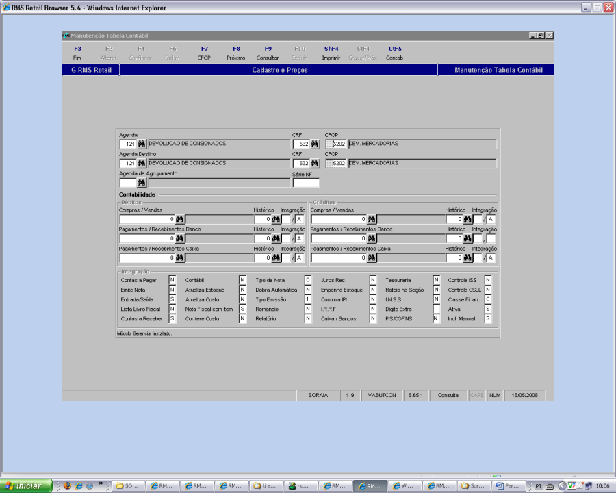Click the 16/05/2008 date in status bar
Viewport: 616px width, 493px height.
click(x=524, y=395)
